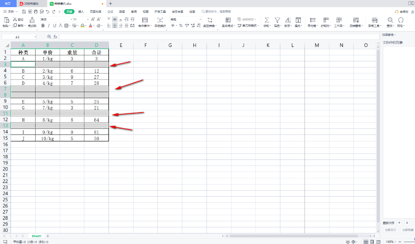Open fill color yellow swatch
This screenshot has height=244, width=415.
tap(82, 26)
